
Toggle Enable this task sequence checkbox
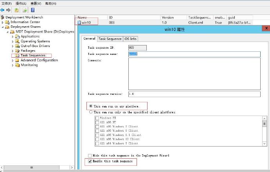pyautogui.click(x=90, y=161)
